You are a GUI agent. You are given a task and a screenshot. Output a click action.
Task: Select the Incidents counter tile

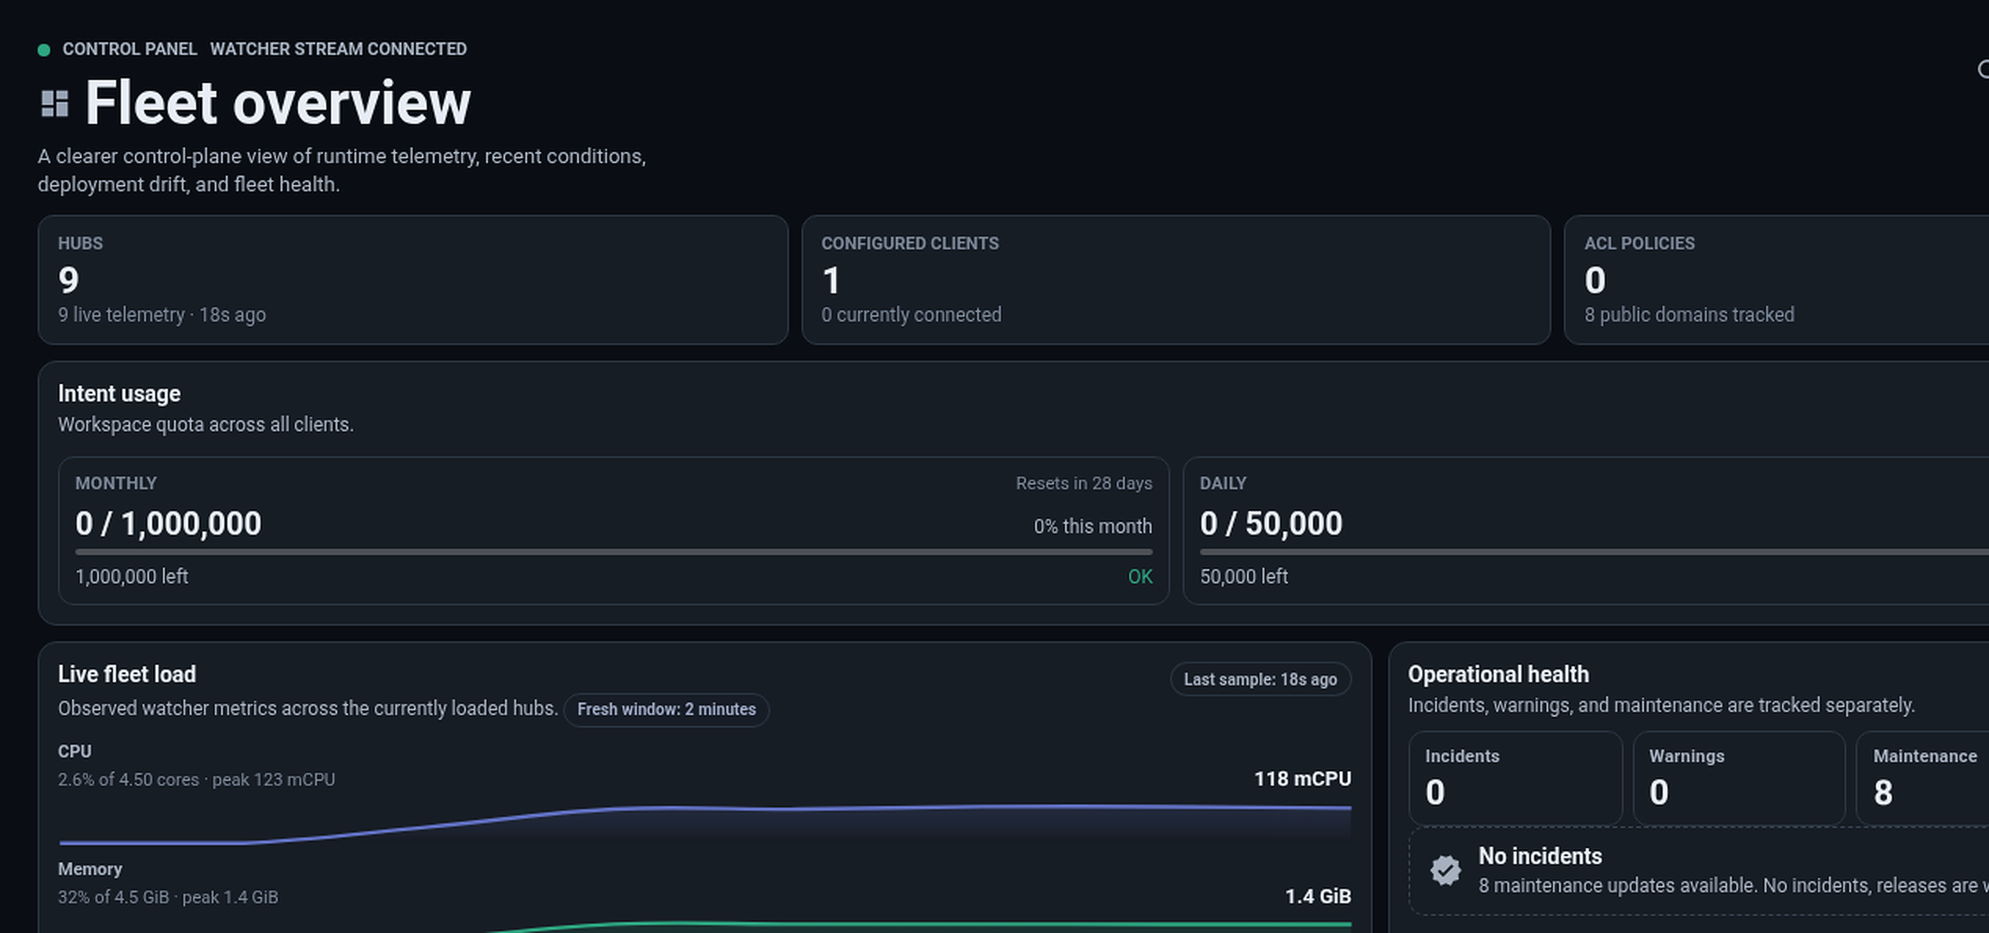coord(1515,778)
